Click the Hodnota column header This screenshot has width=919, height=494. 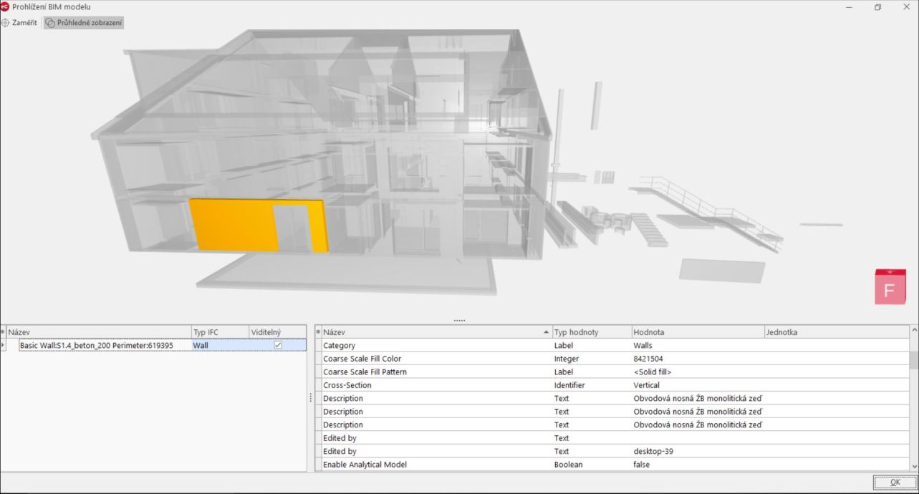[x=698, y=332]
